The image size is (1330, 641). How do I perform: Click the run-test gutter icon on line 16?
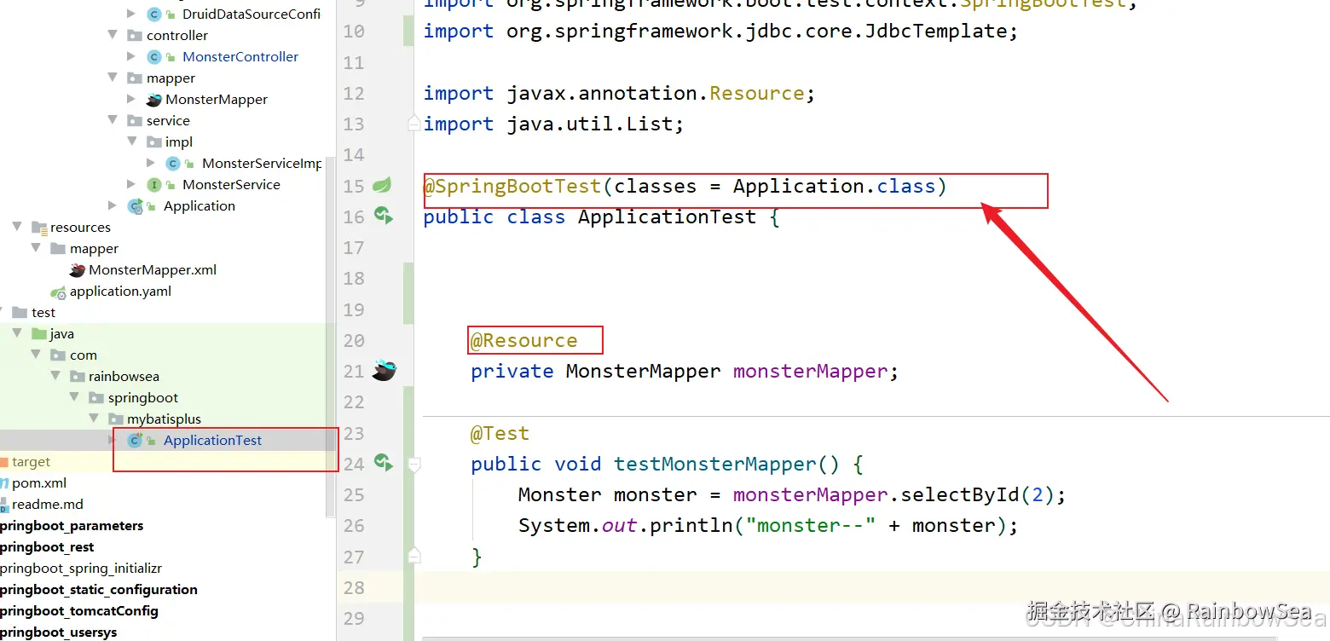[384, 216]
